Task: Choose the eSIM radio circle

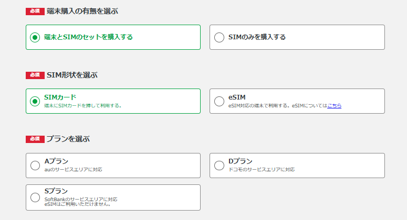Action: tap(219, 101)
